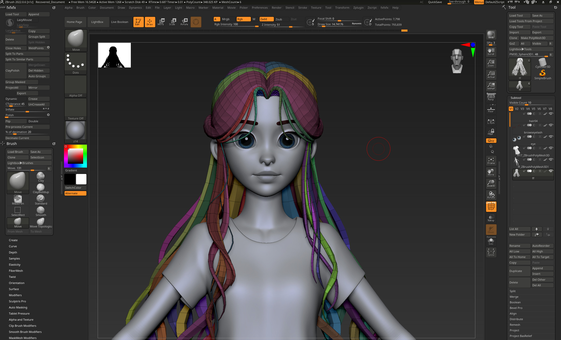
Task: Toggle the Floor grid
Action: [491, 109]
